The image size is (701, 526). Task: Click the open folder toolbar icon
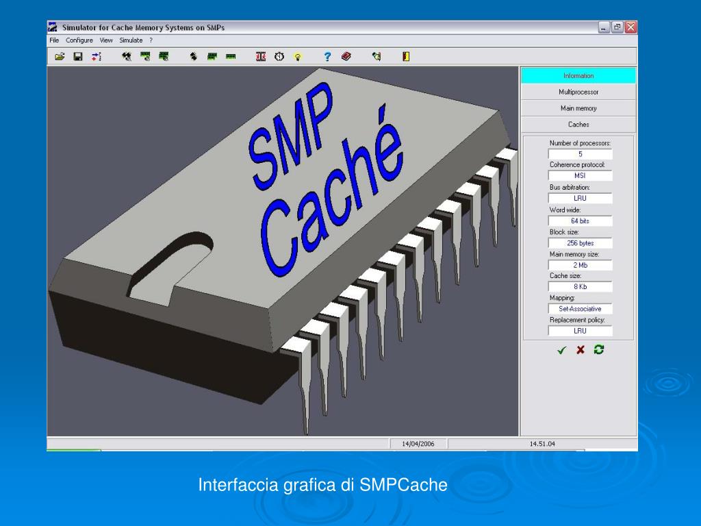click(x=60, y=57)
